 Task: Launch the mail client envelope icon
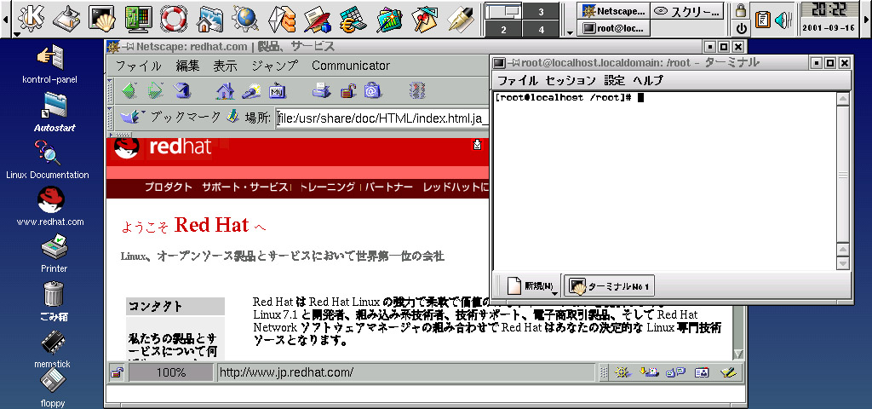[281, 19]
